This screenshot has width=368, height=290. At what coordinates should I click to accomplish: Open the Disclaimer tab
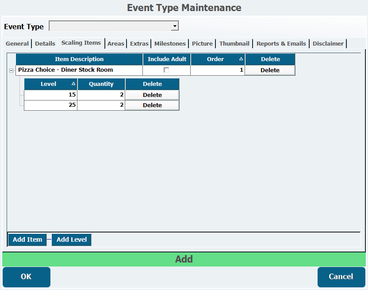tap(328, 43)
